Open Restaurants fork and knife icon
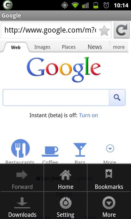This screenshot has height=219, width=131. coord(20,148)
